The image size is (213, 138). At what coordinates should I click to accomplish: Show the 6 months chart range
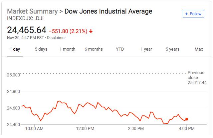coord(94,49)
